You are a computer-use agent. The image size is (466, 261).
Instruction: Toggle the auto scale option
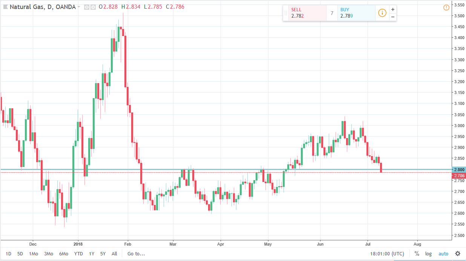point(443,253)
